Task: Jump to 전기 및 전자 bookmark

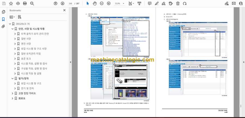Action: coord(27,88)
